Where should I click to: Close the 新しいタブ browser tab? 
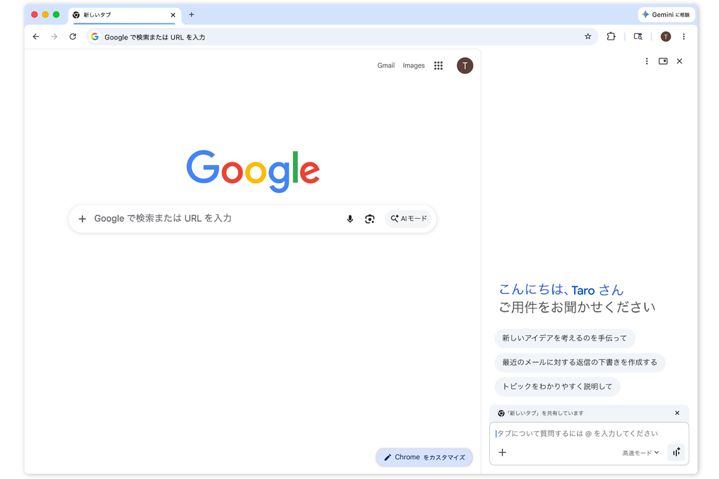(x=173, y=15)
